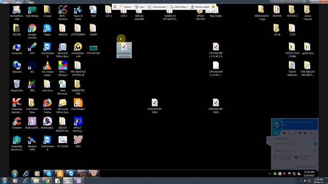
Task: Select the Safe Money desktop icon
Action: (32, 12)
